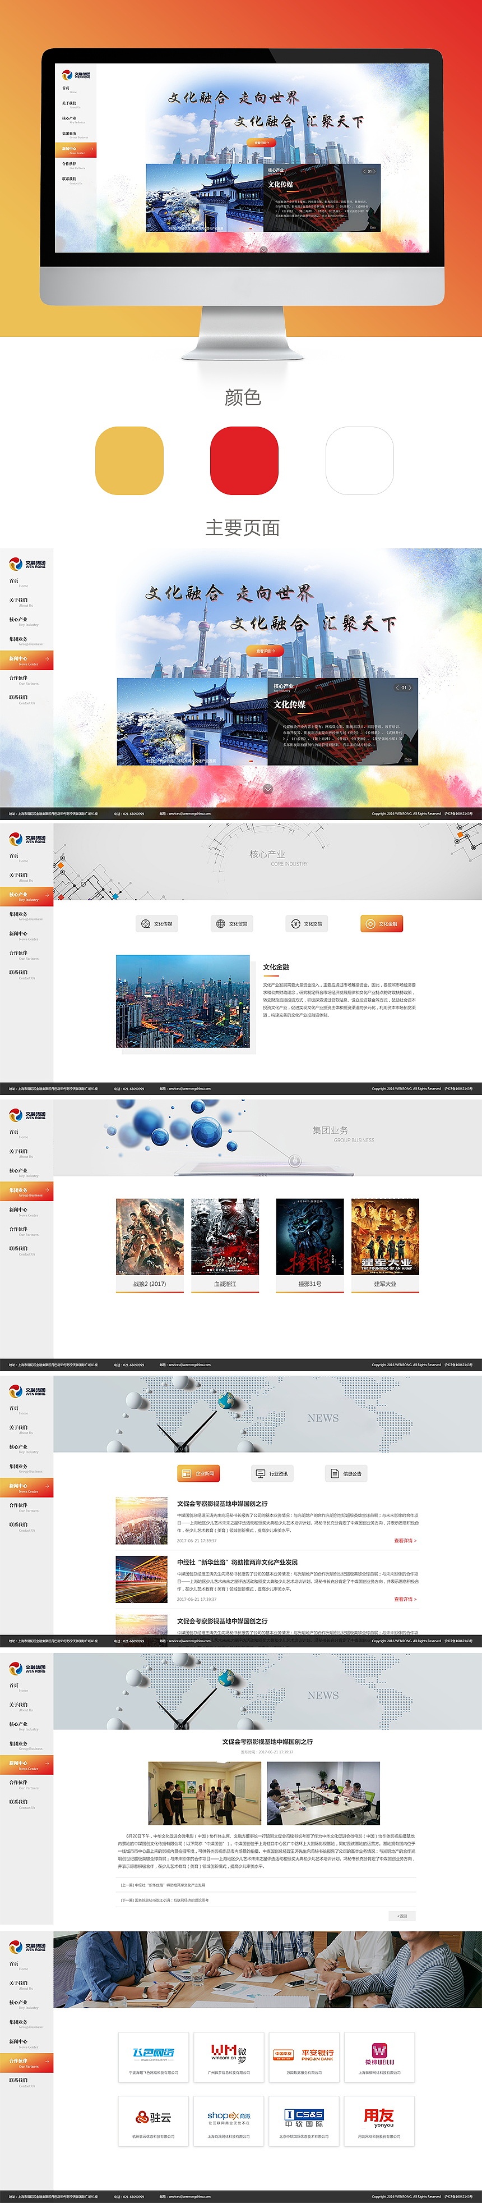This screenshot has height=2203, width=482.
Task: Open the 微柳财税 partner logo
Action: (378, 2054)
